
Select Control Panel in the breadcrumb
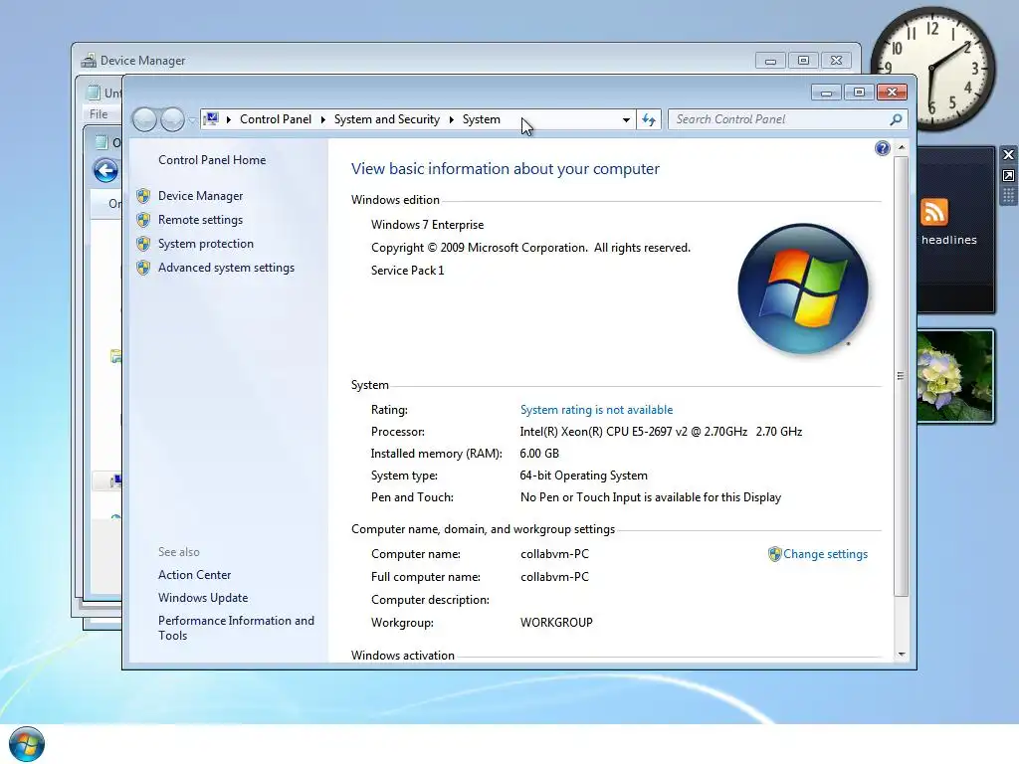(x=276, y=119)
